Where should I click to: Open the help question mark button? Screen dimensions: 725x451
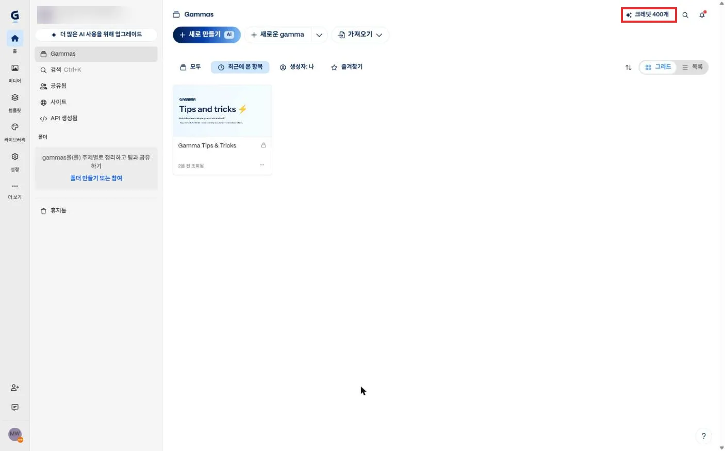pos(703,436)
